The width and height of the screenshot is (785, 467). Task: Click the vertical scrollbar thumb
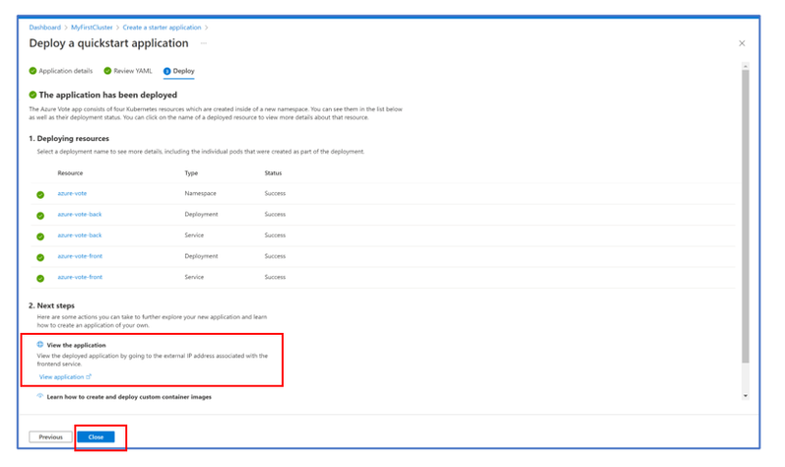746,216
